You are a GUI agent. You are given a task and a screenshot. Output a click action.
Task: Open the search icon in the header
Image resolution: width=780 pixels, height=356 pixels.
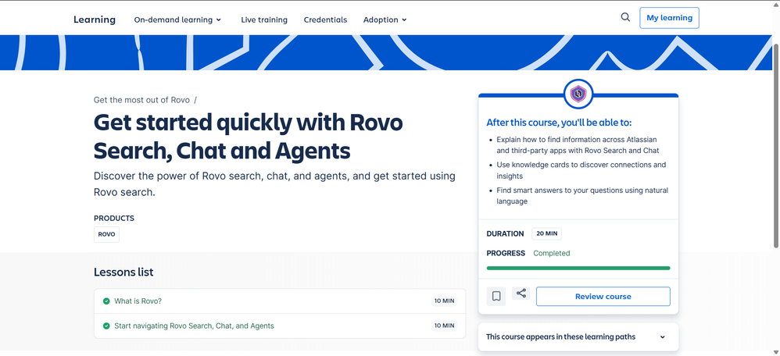625,17
